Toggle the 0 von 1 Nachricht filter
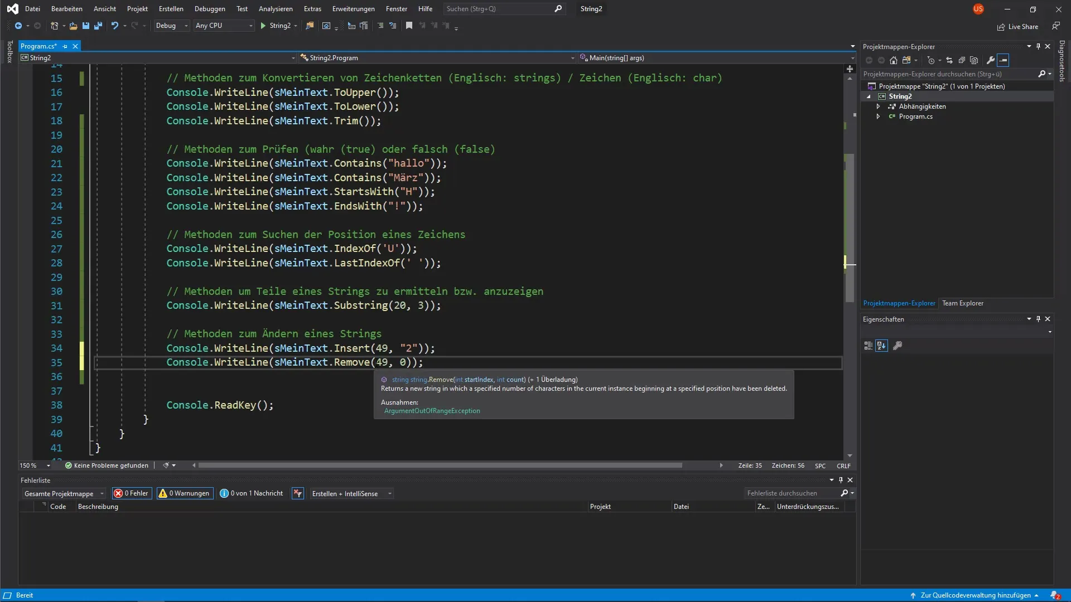Image resolution: width=1071 pixels, height=602 pixels. [x=252, y=493]
